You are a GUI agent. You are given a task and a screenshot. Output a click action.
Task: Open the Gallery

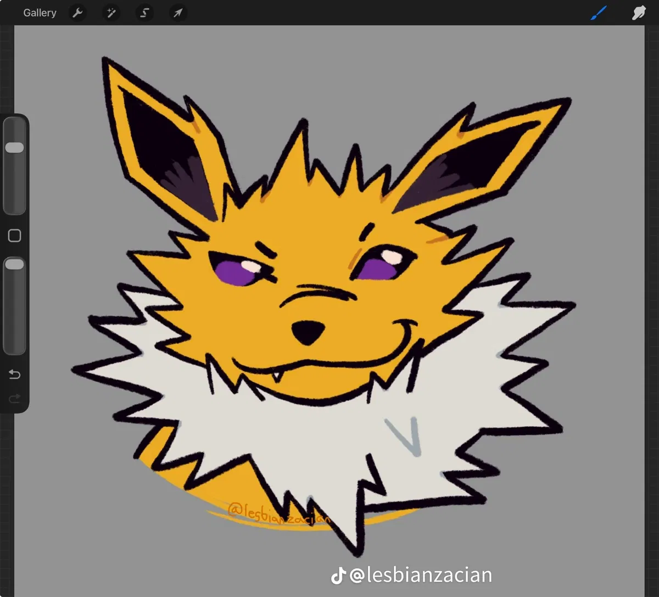40,13
